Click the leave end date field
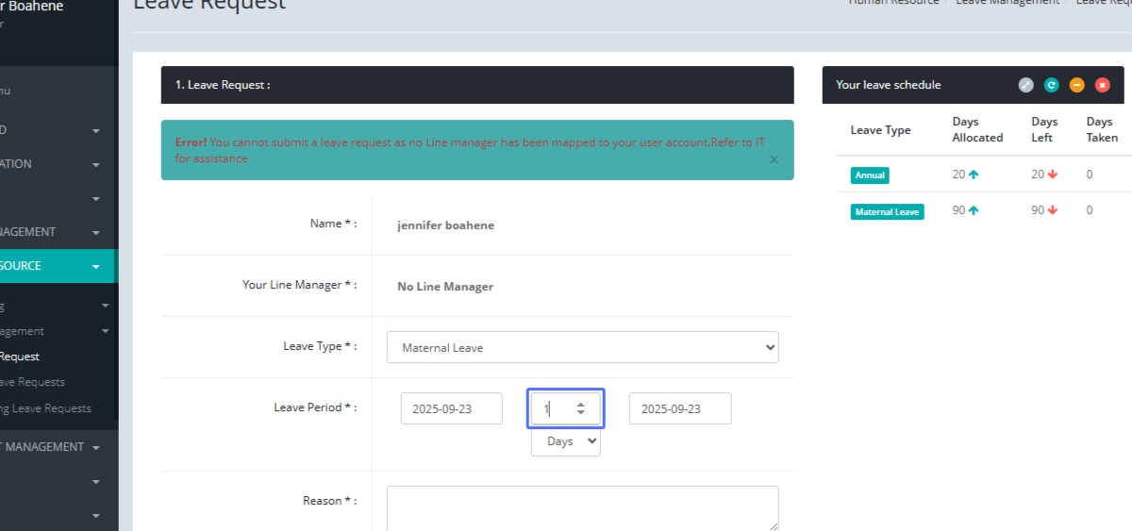The image size is (1132, 531). coord(679,409)
